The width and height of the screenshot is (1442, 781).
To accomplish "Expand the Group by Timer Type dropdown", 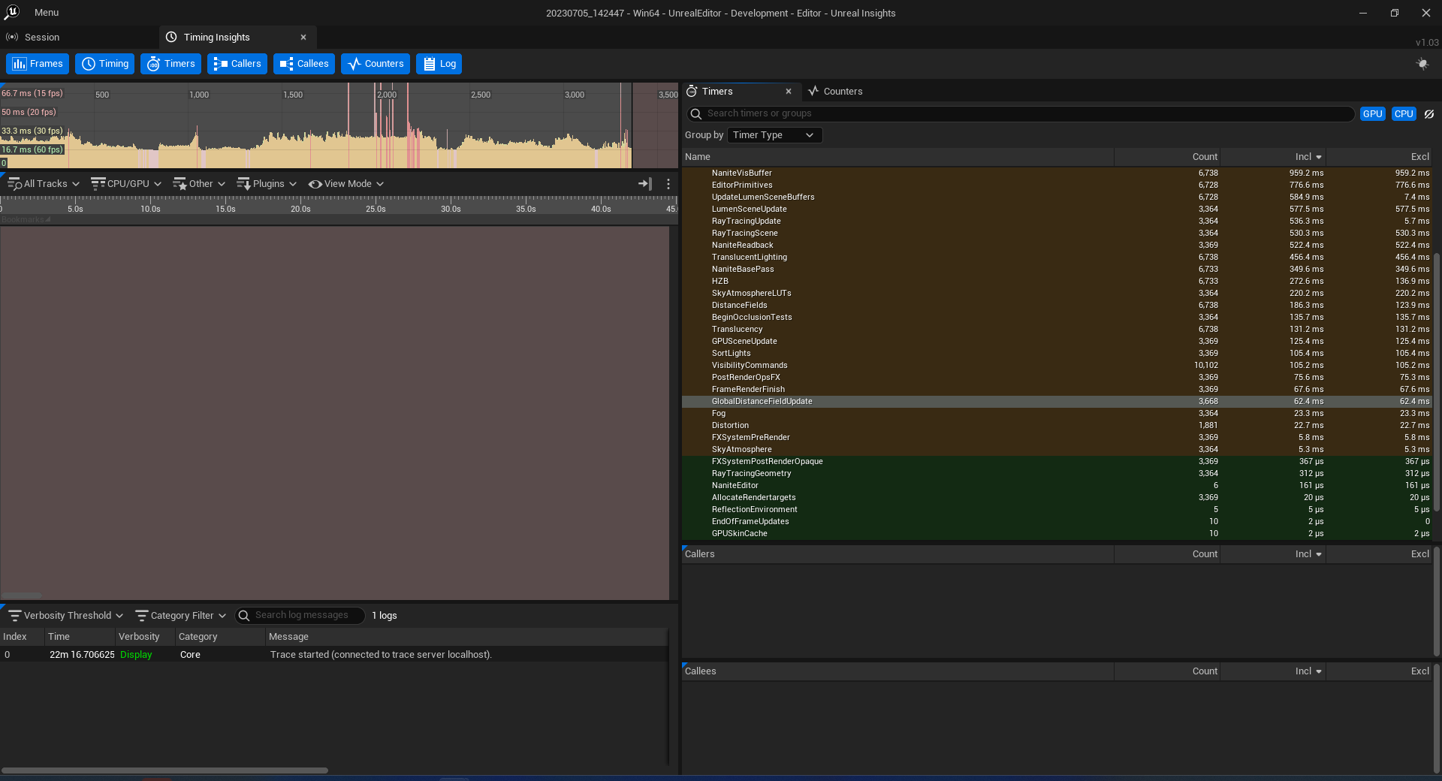I will point(774,135).
